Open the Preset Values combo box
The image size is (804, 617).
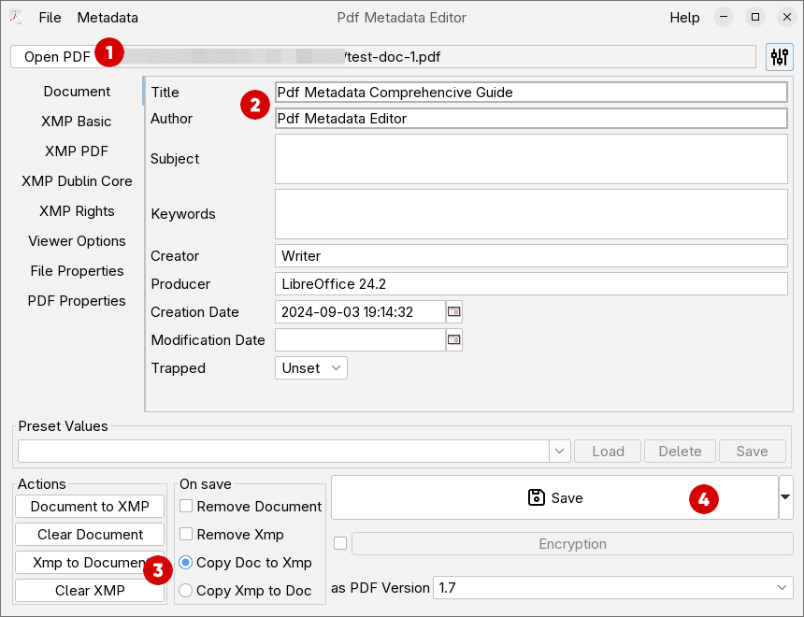coord(560,451)
